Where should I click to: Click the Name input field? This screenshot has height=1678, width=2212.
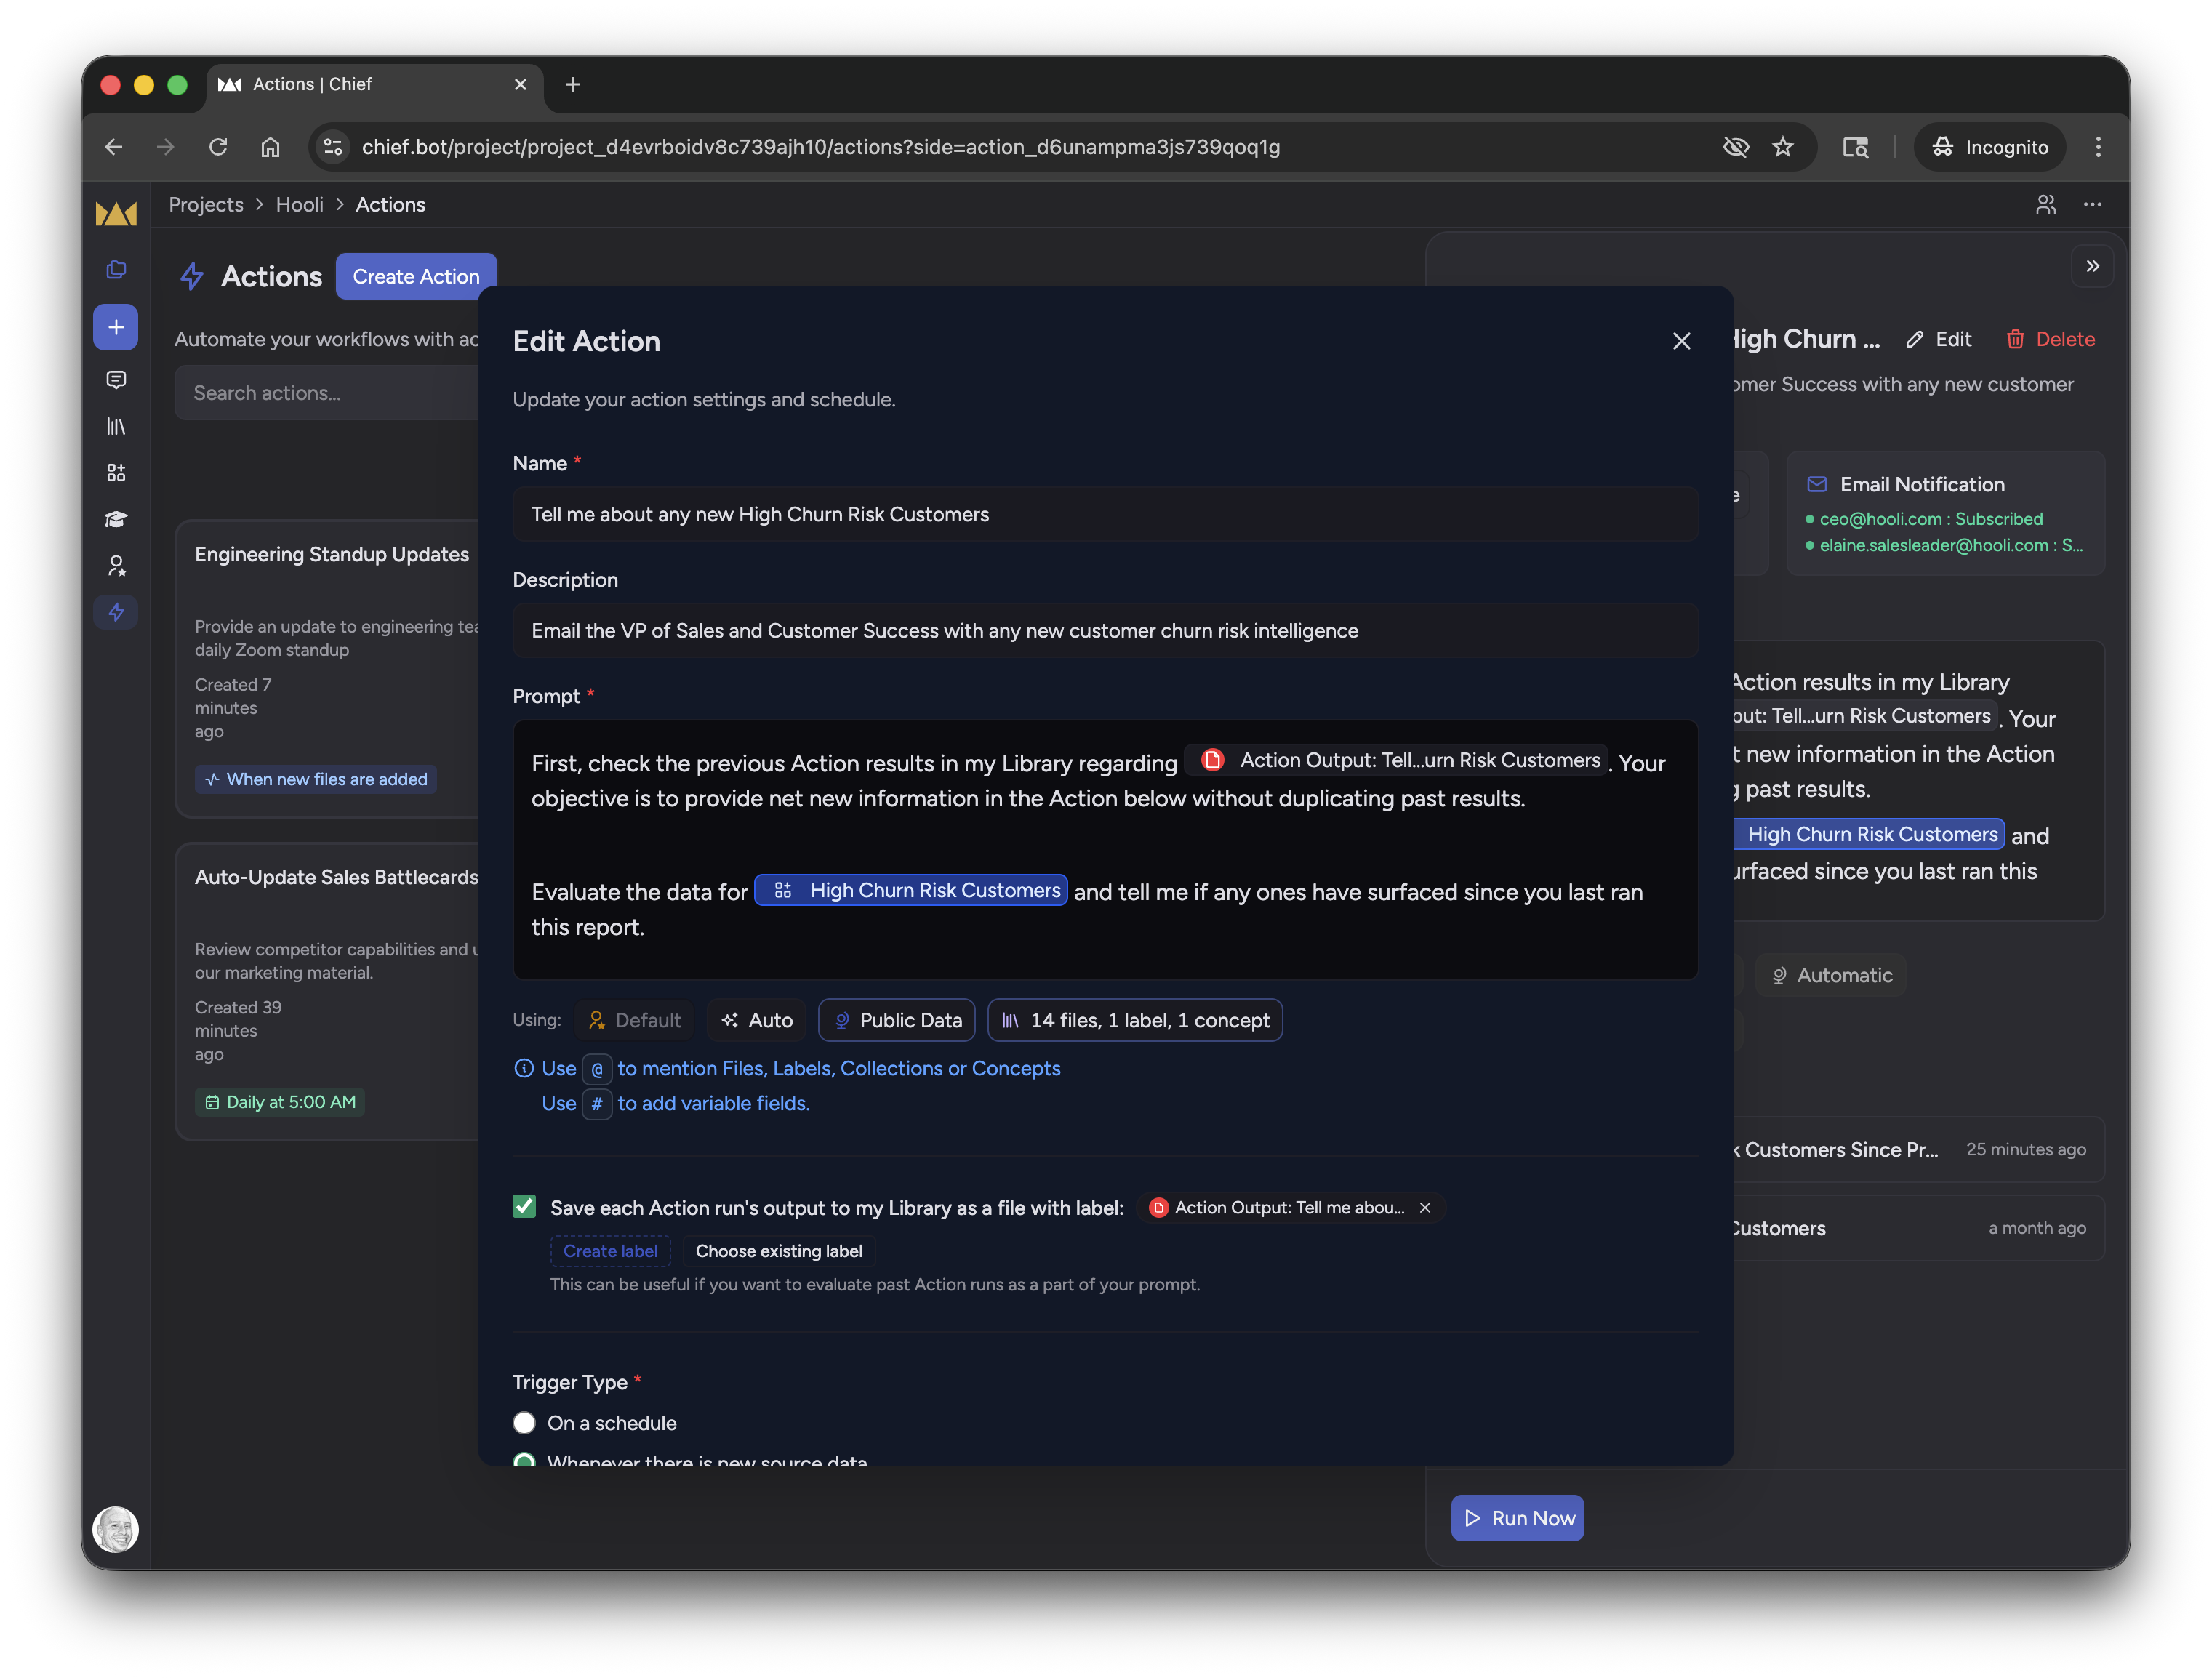[x=1105, y=514]
